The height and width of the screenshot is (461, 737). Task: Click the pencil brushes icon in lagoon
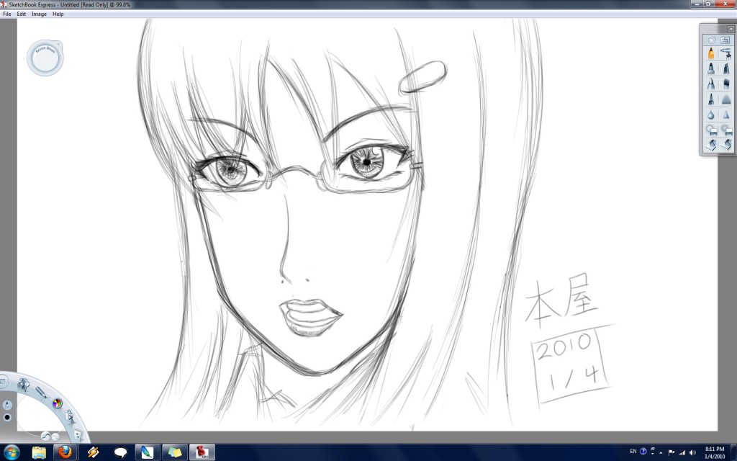pyautogui.click(x=41, y=393)
